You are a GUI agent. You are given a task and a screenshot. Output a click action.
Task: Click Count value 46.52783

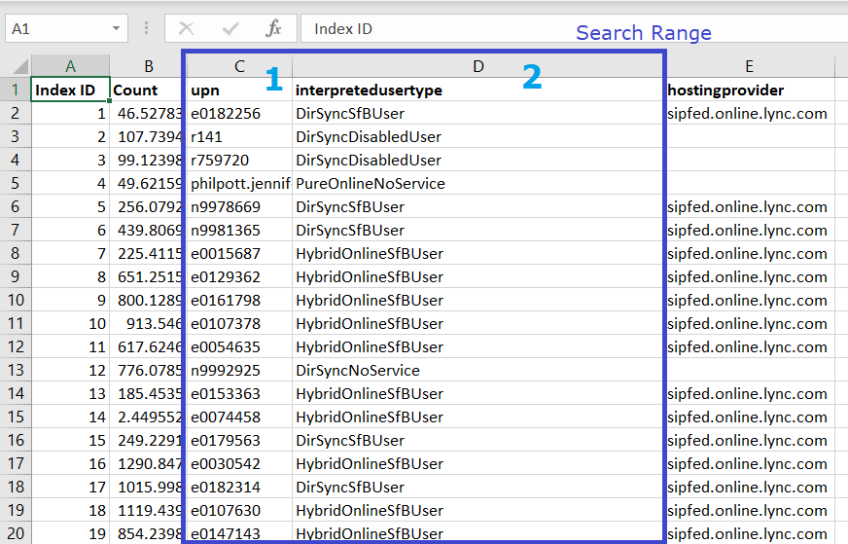tap(149, 113)
